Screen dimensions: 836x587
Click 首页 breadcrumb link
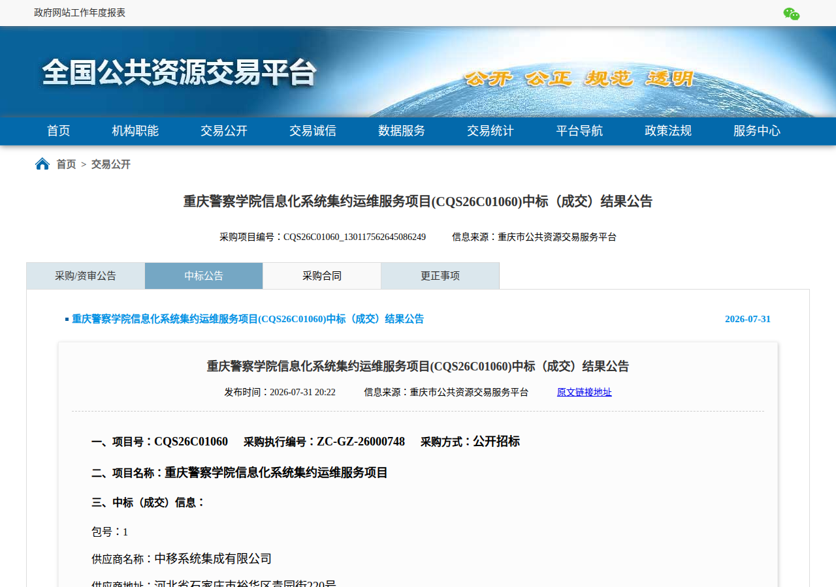pyautogui.click(x=66, y=164)
